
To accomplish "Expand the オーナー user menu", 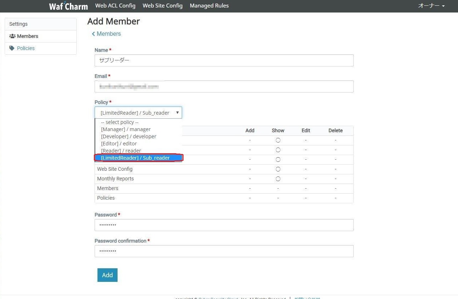I will (x=431, y=6).
